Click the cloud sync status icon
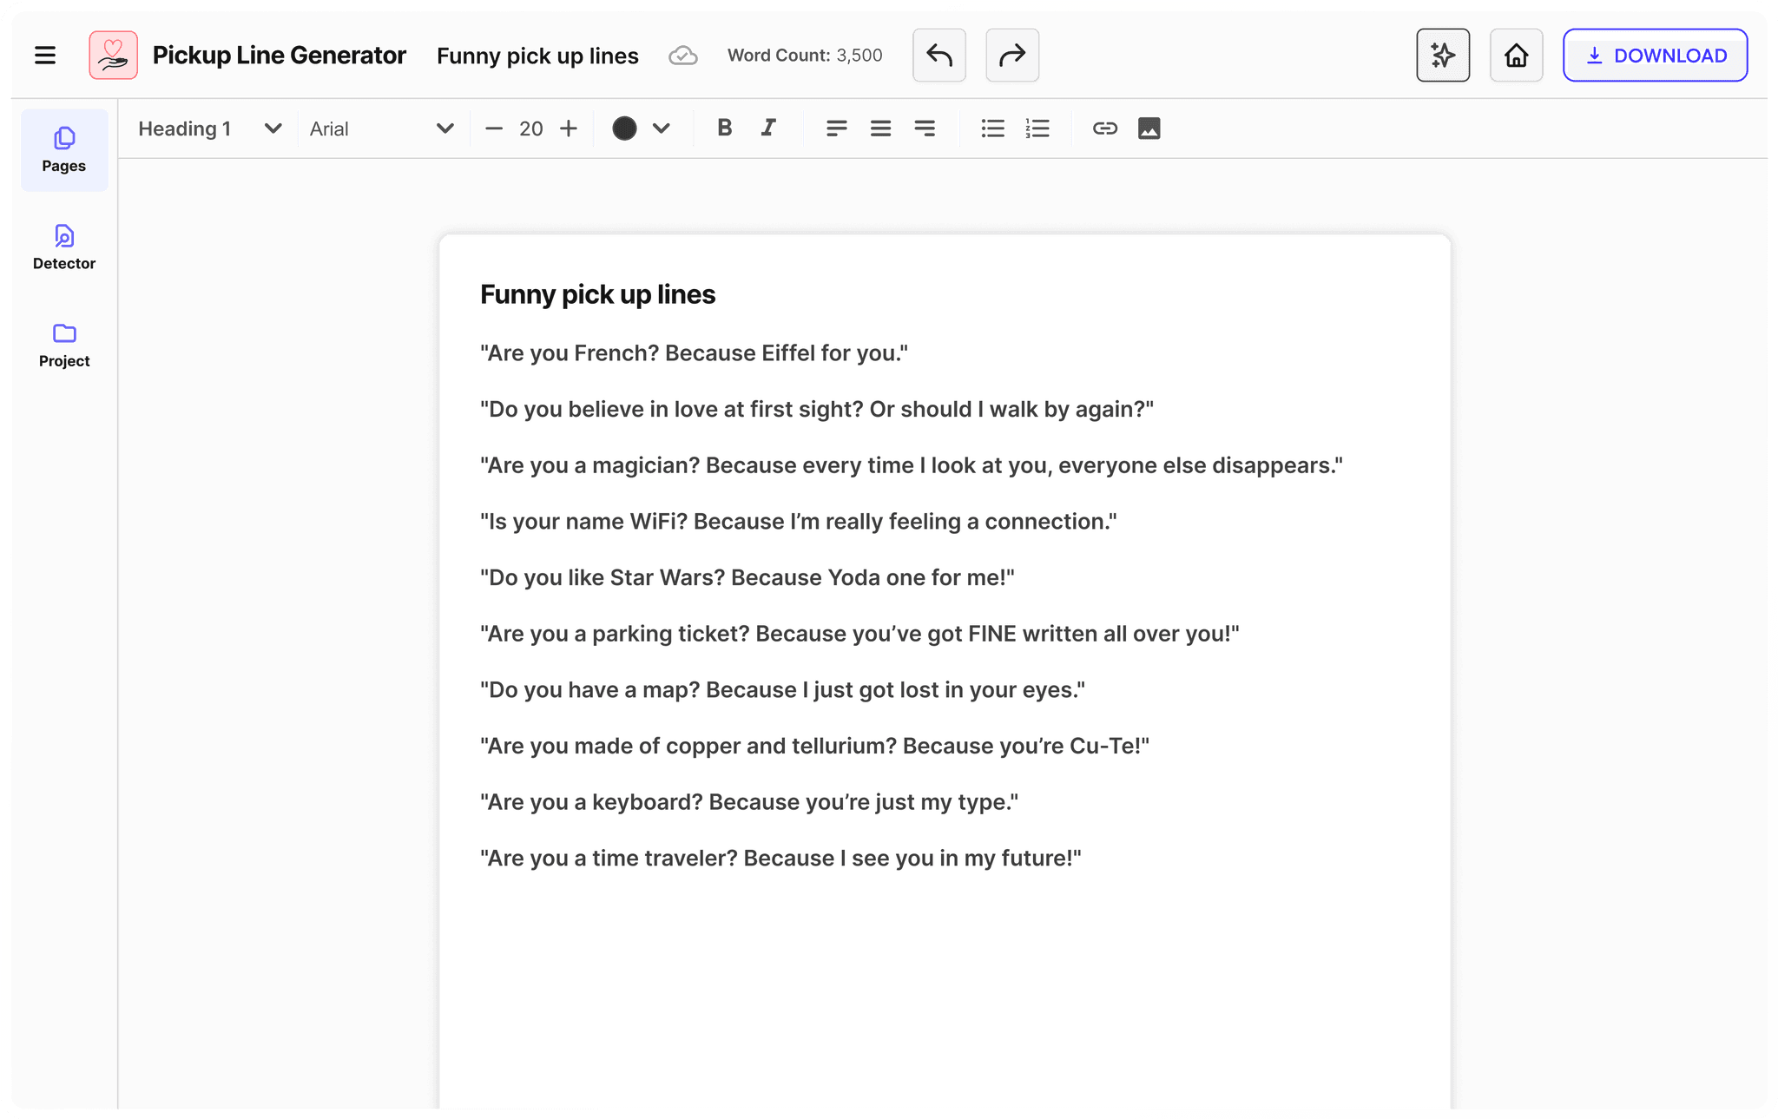 pos(683,56)
